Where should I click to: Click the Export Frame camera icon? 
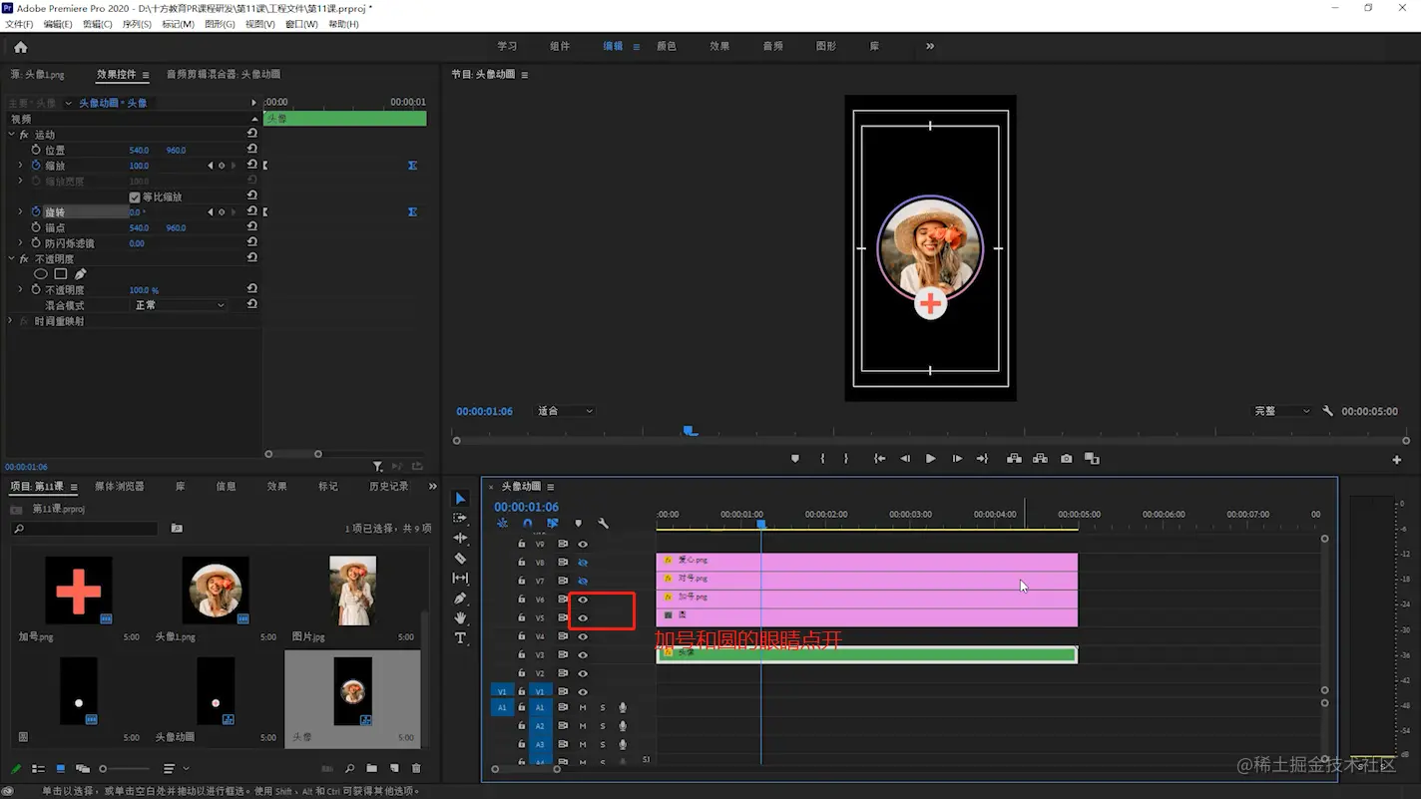1067,459
